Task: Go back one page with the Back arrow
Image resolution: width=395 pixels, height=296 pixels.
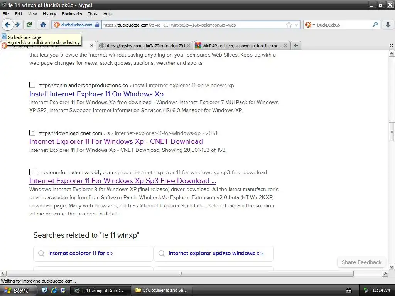Action: tap(8, 25)
